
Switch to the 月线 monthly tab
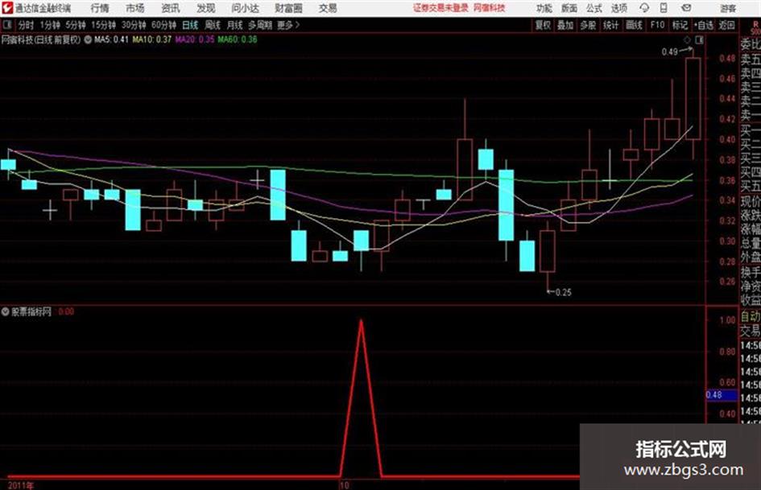(x=235, y=25)
